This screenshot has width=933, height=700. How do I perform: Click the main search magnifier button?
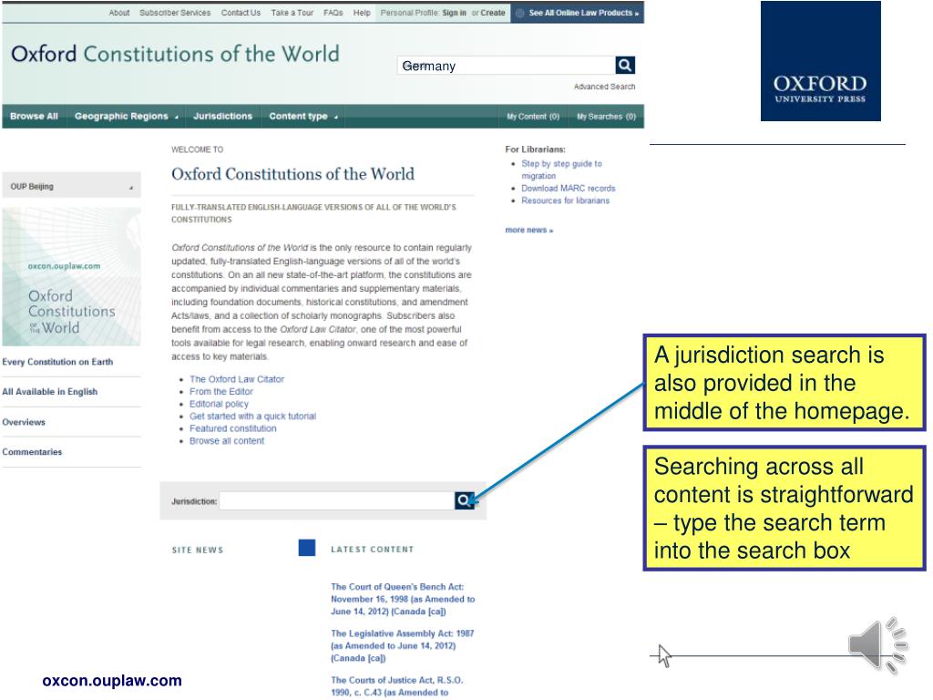pyautogui.click(x=625, y=65)
